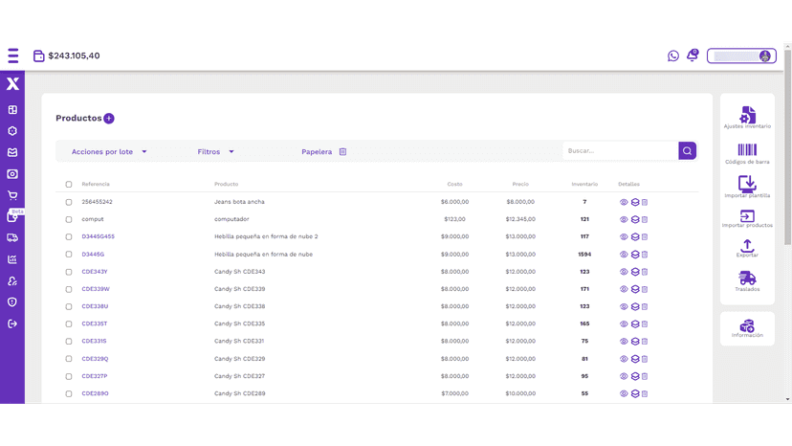The height and width of the screenshot is (446, 792).
Task: Select the Candy Sh CDE331 product name
Action: pos(239,342)
